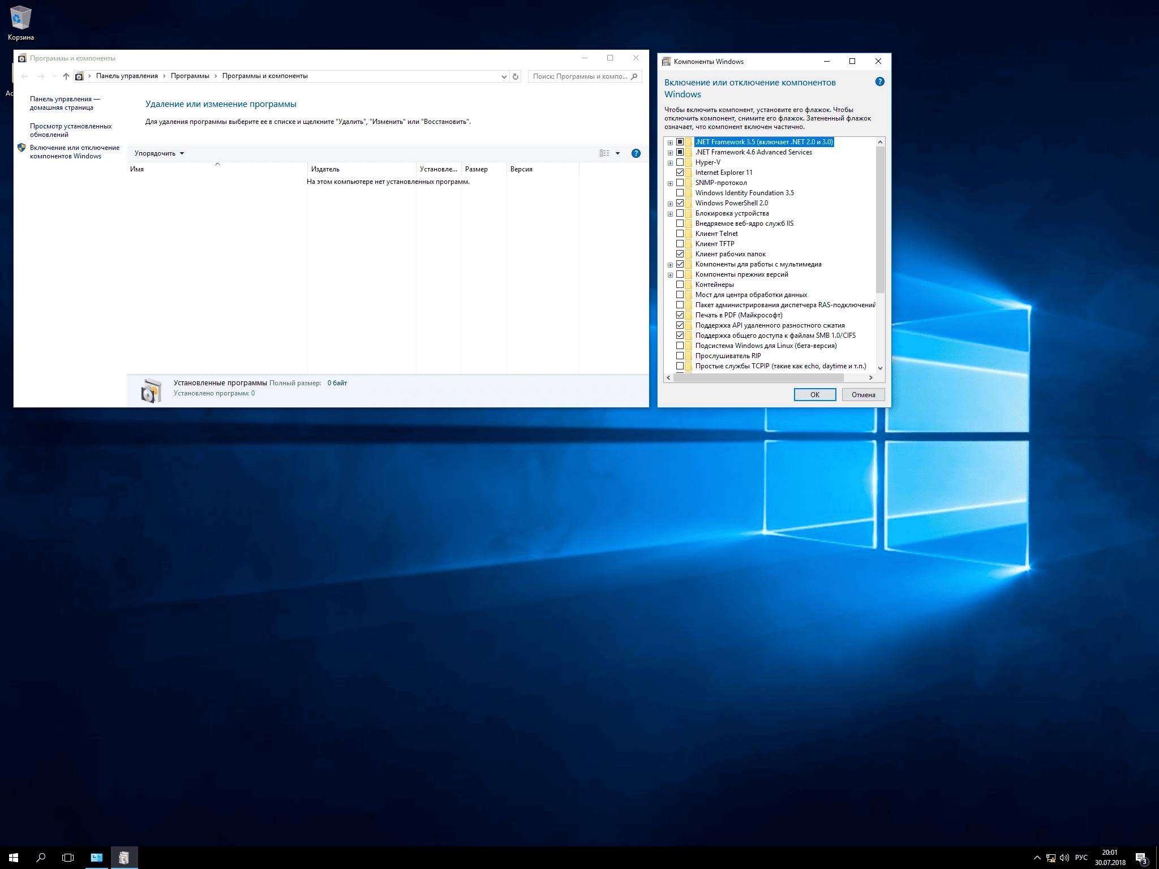The width and height of the screenshot is (1159, 869).
Task: Click horizontal scrollbar in features list
Action: tap(758, 377)
